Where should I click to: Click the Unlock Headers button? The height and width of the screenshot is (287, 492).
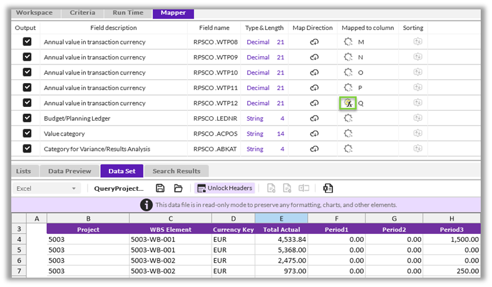[224, 188]
